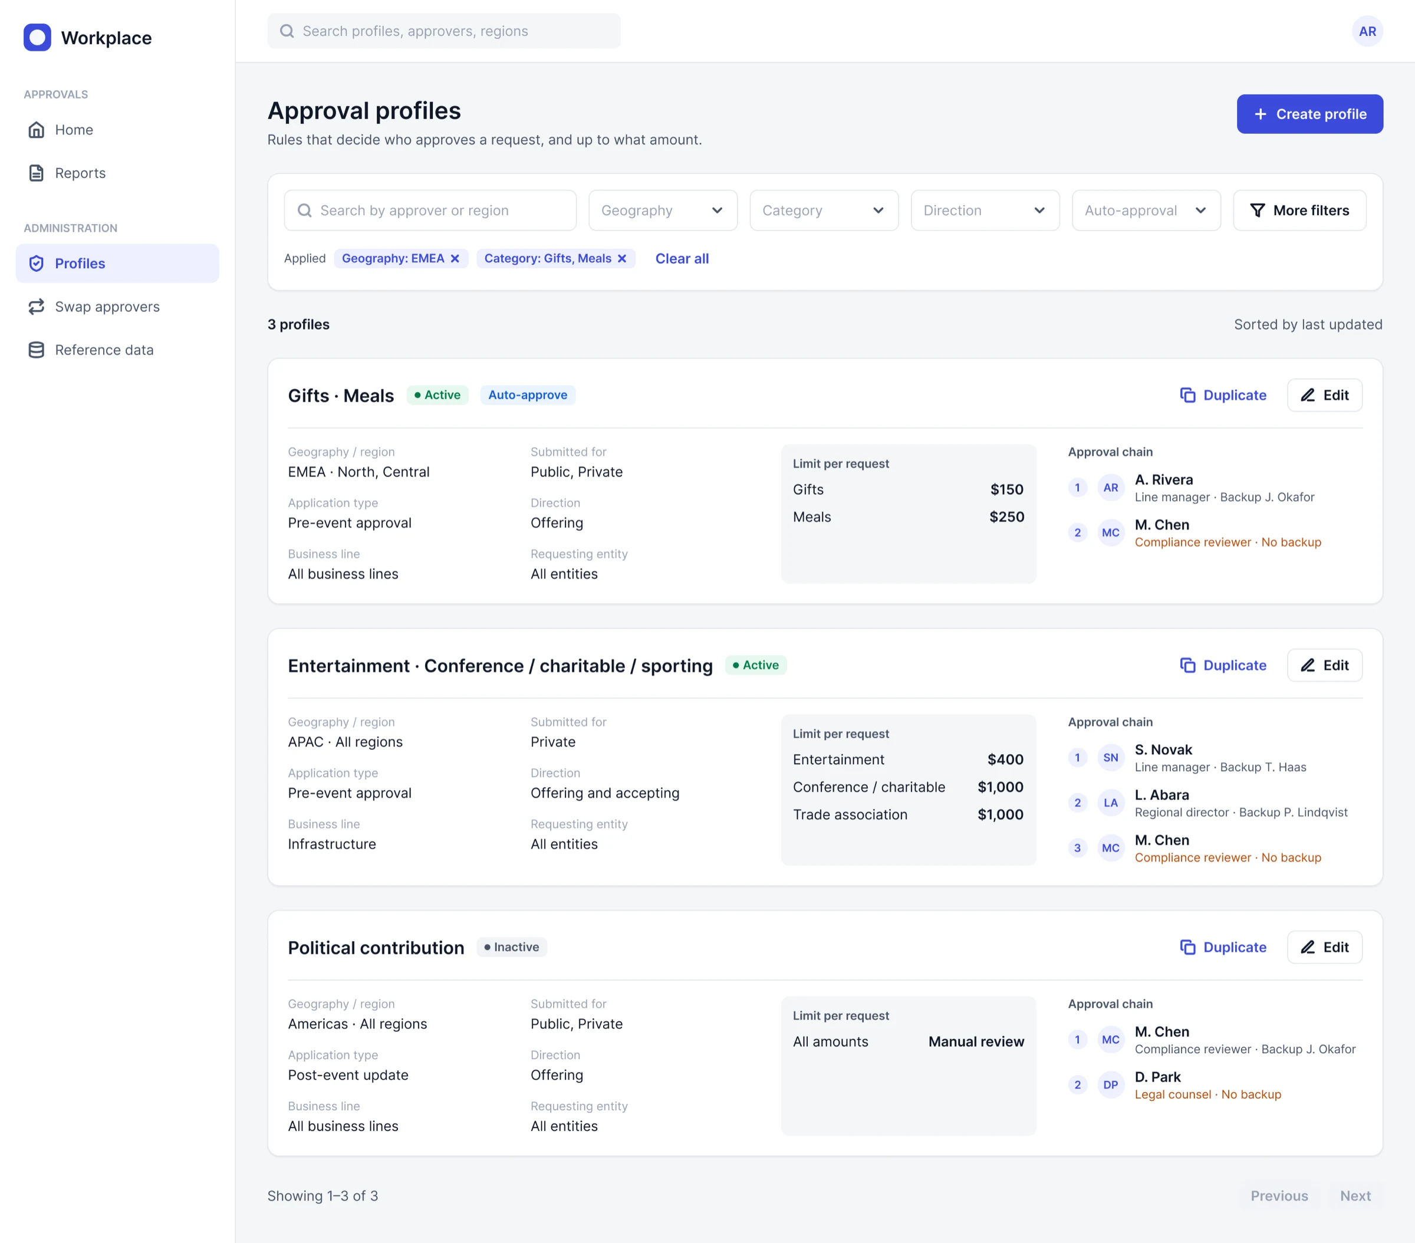Click the funnel icon in More filters
The width and height of the screenshot is (1415, 1243).
[x=1258, y=211]
